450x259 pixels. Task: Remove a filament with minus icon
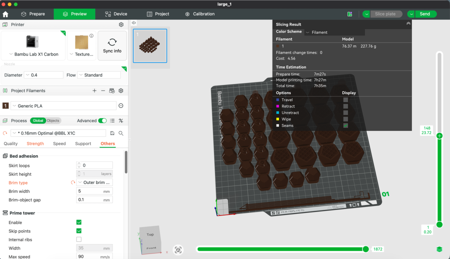point(103,91)
